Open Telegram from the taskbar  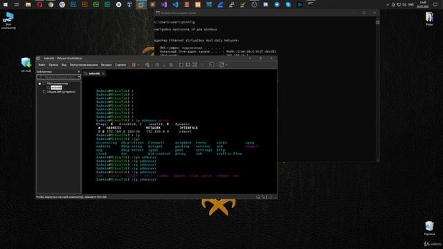(x=277, y=5)
